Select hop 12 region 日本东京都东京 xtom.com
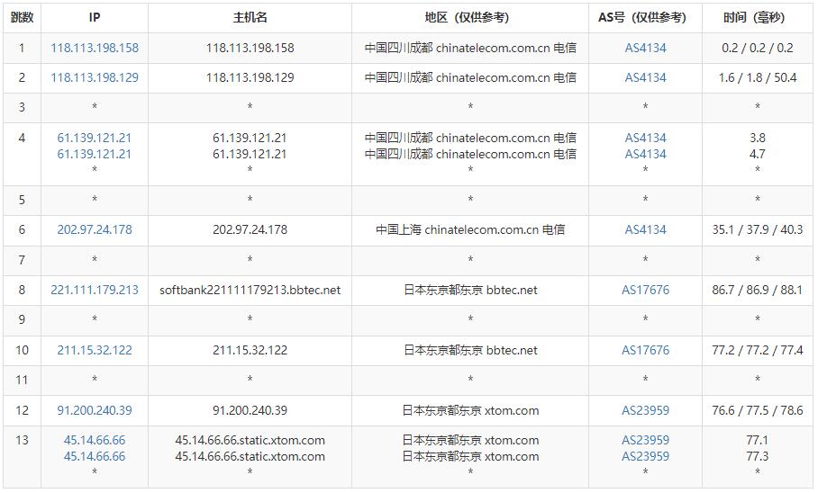The height and width of the screenshot is (493, 818). tap(470, 410)
